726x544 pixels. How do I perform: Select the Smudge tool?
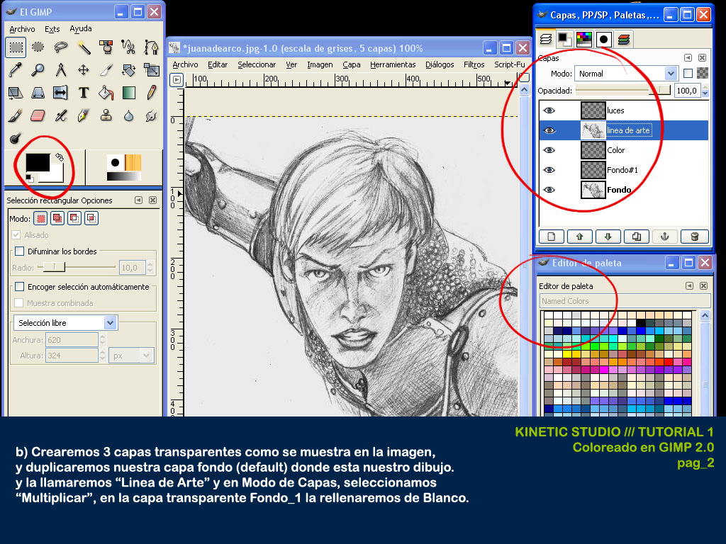[x=151, y=115]
